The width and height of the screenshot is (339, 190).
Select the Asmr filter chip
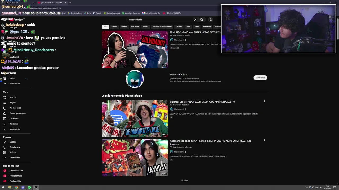pos(197,27)
